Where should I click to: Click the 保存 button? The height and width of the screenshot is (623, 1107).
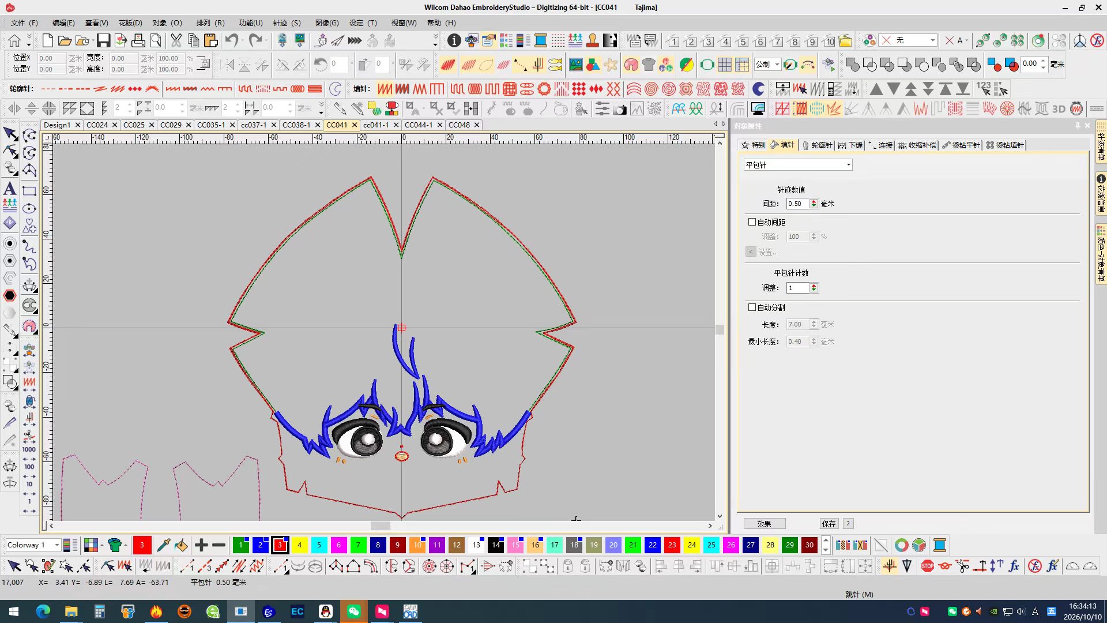click(829, 524)
